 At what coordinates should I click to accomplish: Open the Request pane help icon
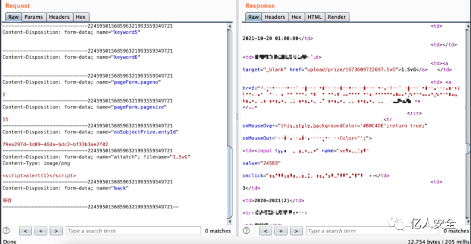coord(6,231)
